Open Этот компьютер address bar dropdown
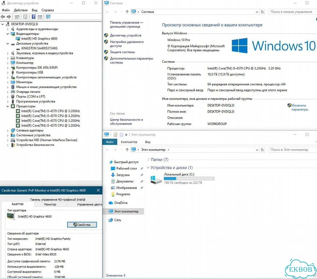The image size is (317, 279). pyautogui.click(x=257, y=150)
